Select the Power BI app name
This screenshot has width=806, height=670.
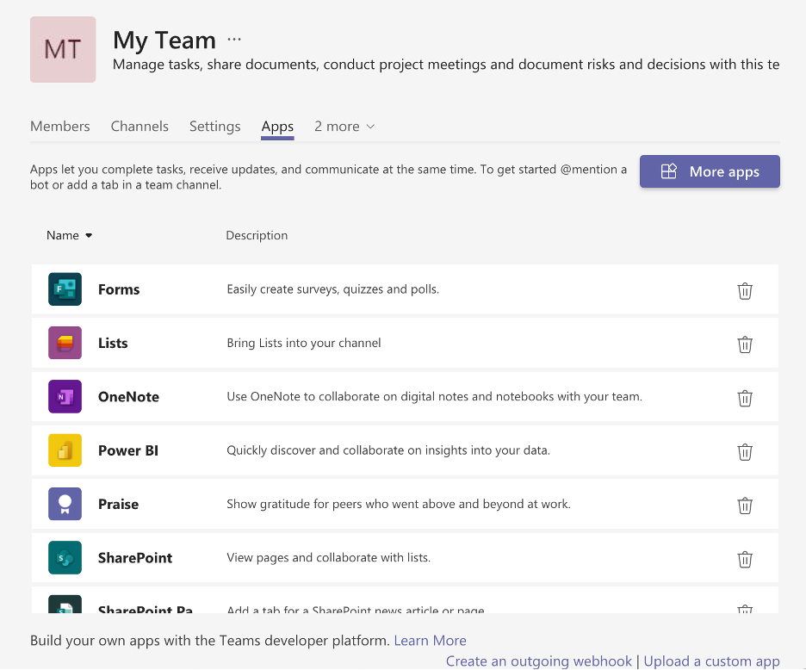coord(128,450)
